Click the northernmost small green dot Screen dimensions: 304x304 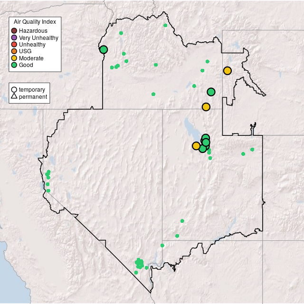(165, 25)
